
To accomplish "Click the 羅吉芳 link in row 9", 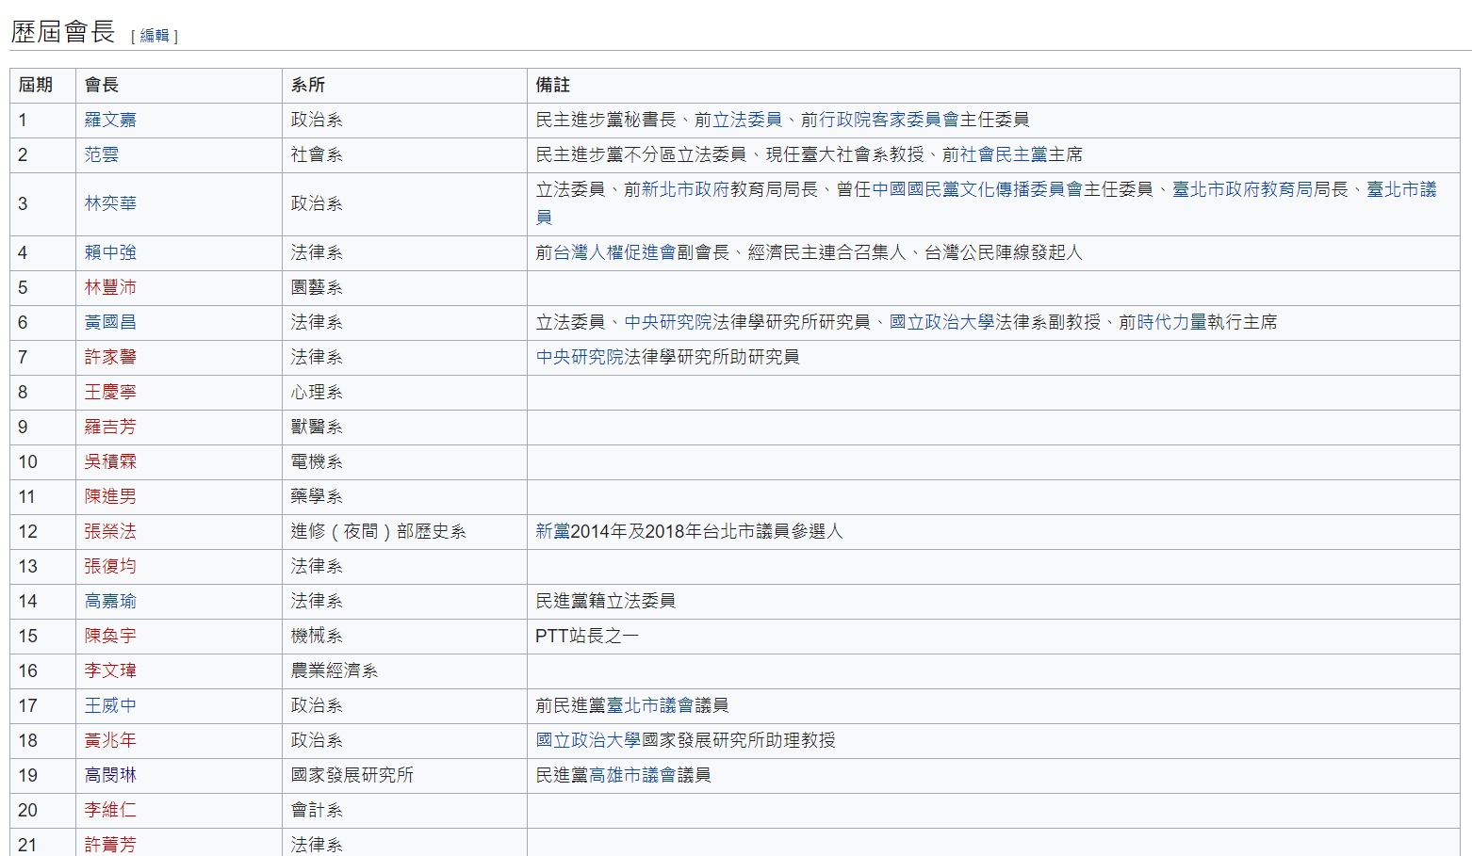I will coord(110,427).
